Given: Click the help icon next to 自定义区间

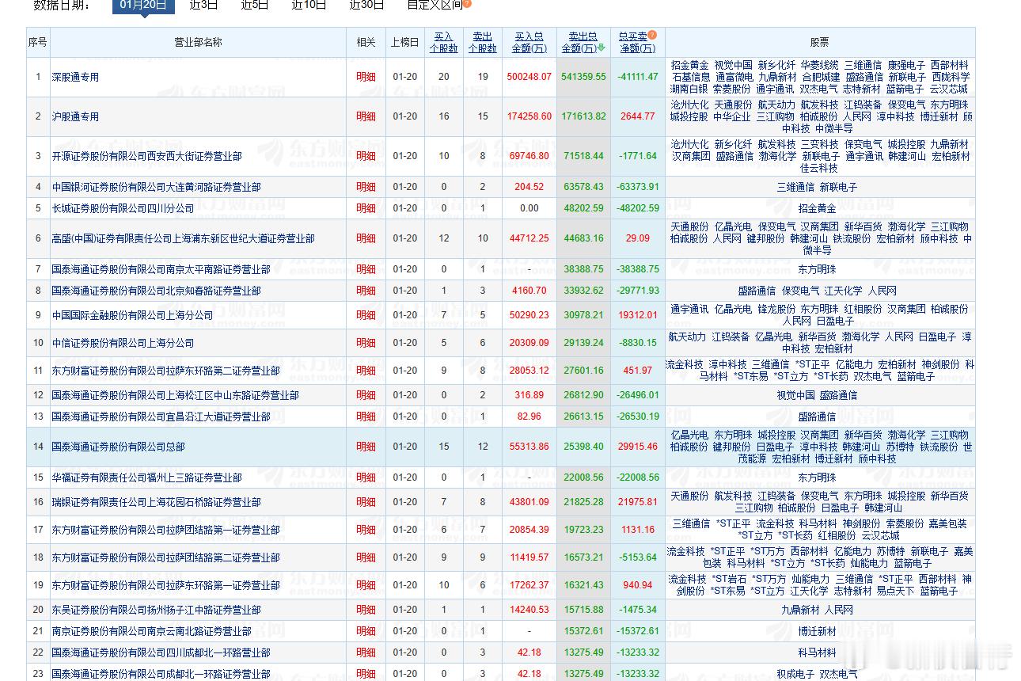Looking at the screenshot, I should point(467,6).
